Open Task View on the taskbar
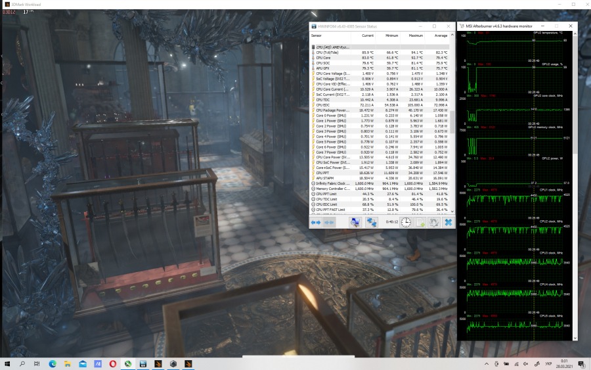Screen dimensions: 591x370 click(x=37, y=364)
